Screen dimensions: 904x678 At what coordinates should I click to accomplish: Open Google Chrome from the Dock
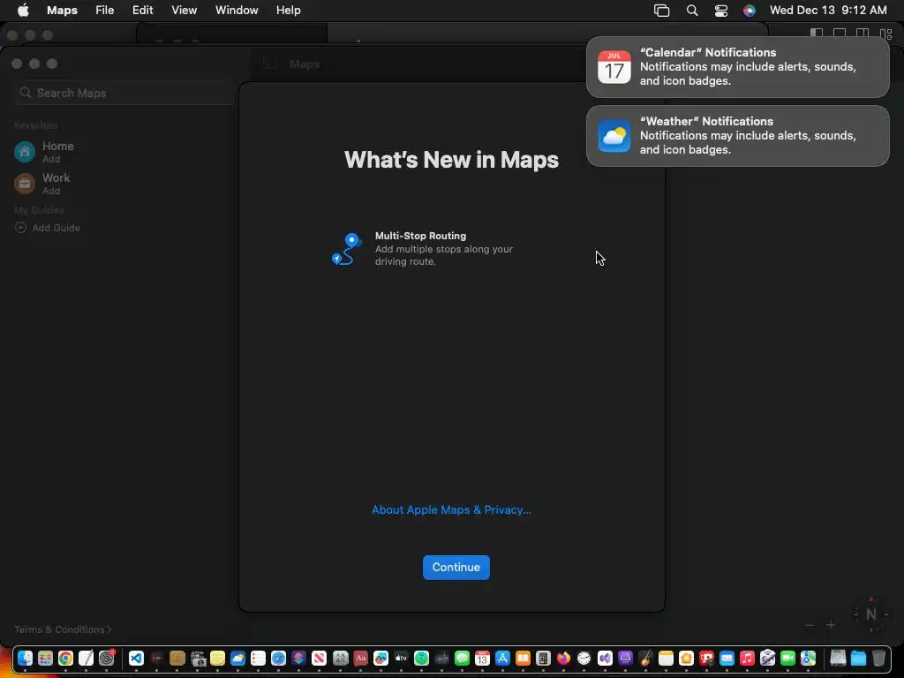(x=65, y=658)
